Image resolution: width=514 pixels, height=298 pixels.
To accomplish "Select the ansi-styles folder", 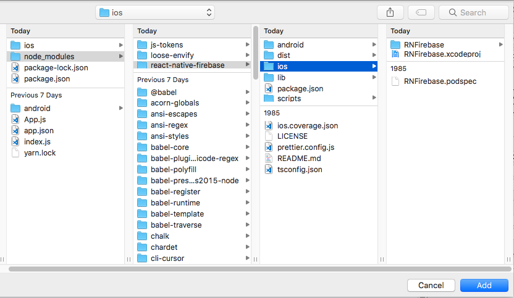I will click(192, 136).
